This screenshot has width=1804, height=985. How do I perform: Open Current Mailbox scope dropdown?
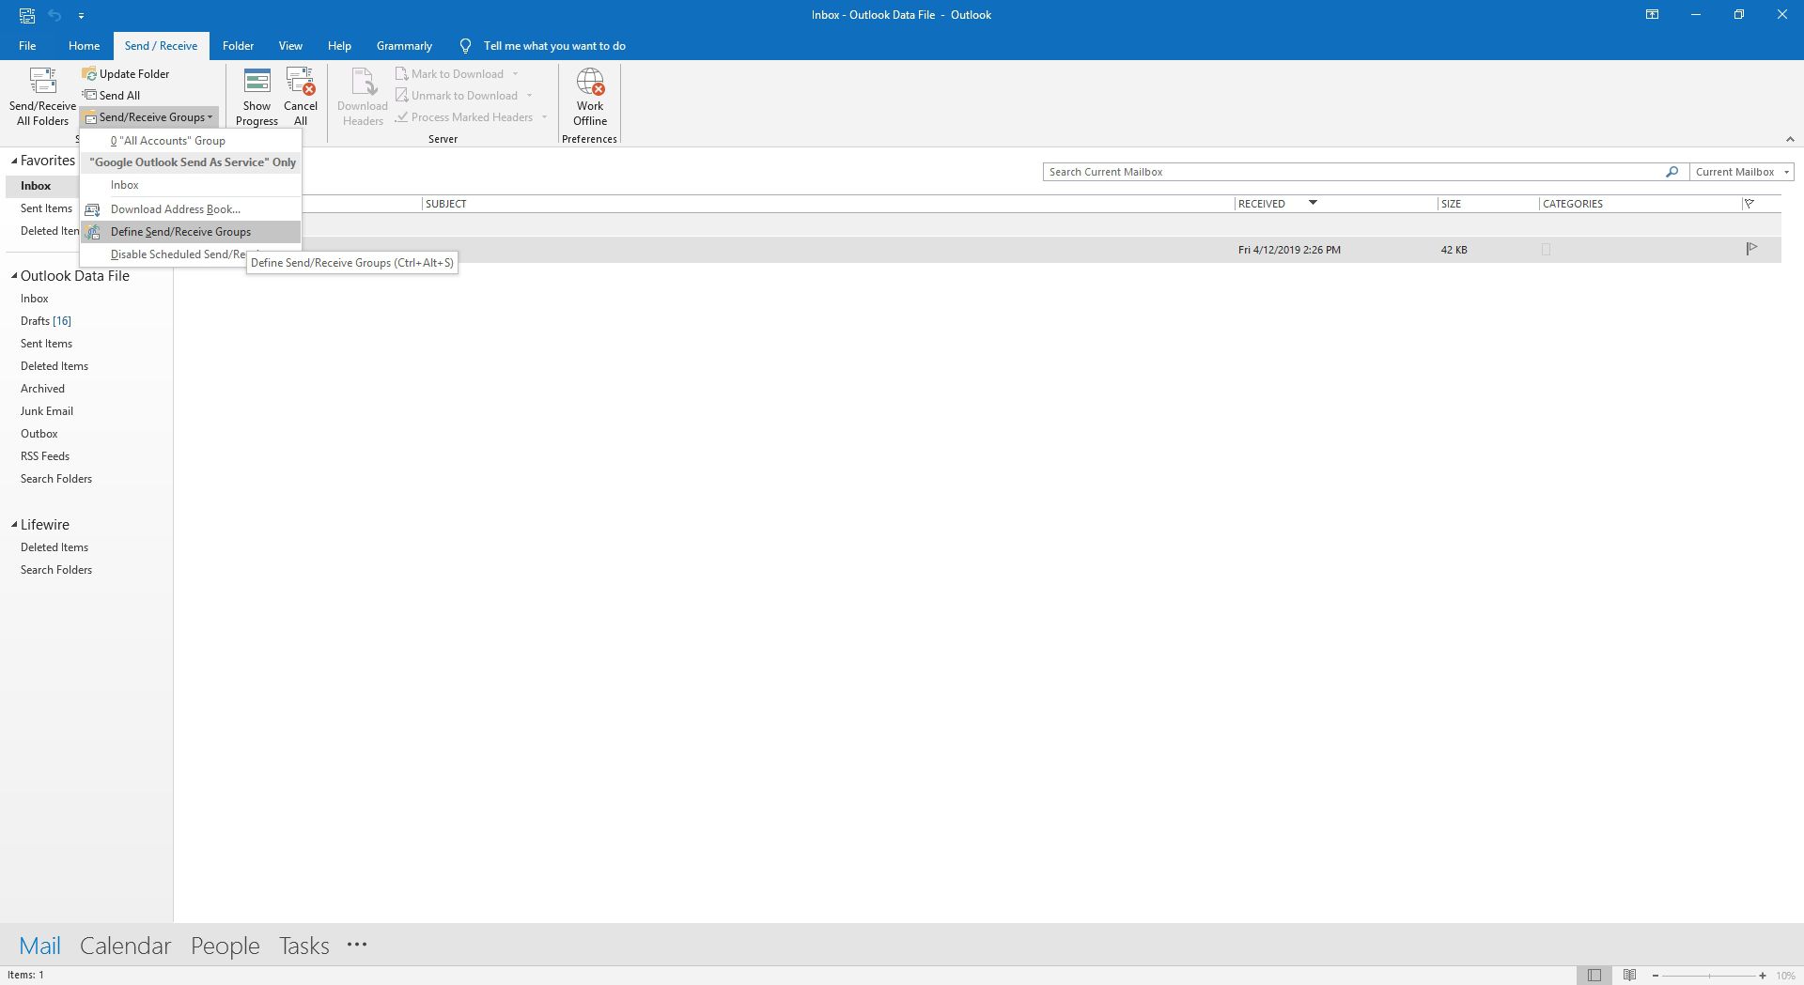(x=1741, y=172)
